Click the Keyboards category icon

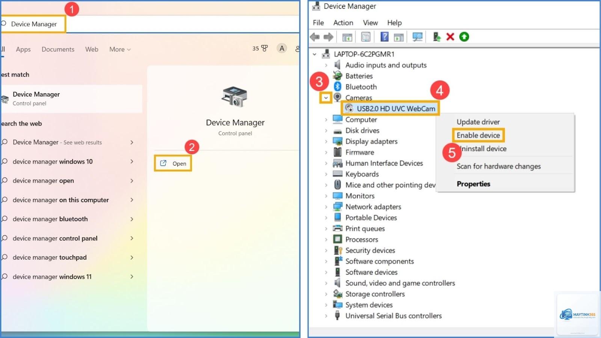pos(337,174)
